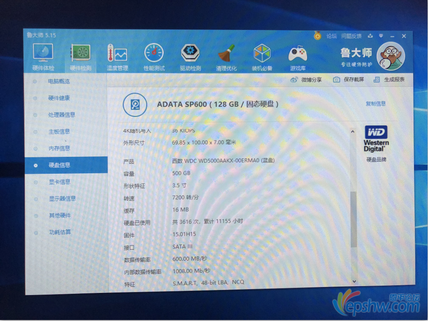
Task: Click 生成报表 generate report
Action: (x=389, y=80)
